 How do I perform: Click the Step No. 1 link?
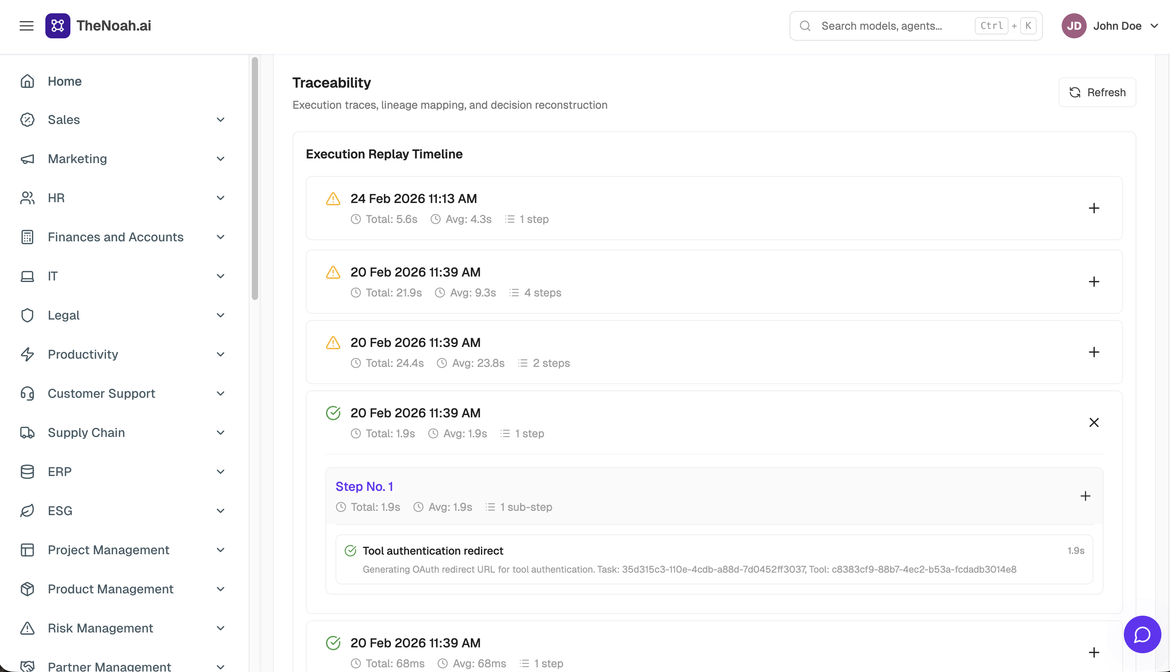[x=364, y=487]
